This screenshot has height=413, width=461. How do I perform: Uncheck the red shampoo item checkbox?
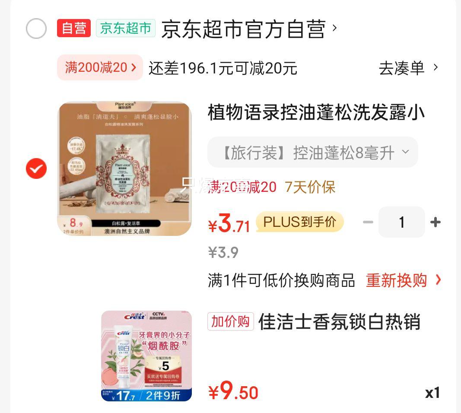pyautogui.click(x=36, y=168)
